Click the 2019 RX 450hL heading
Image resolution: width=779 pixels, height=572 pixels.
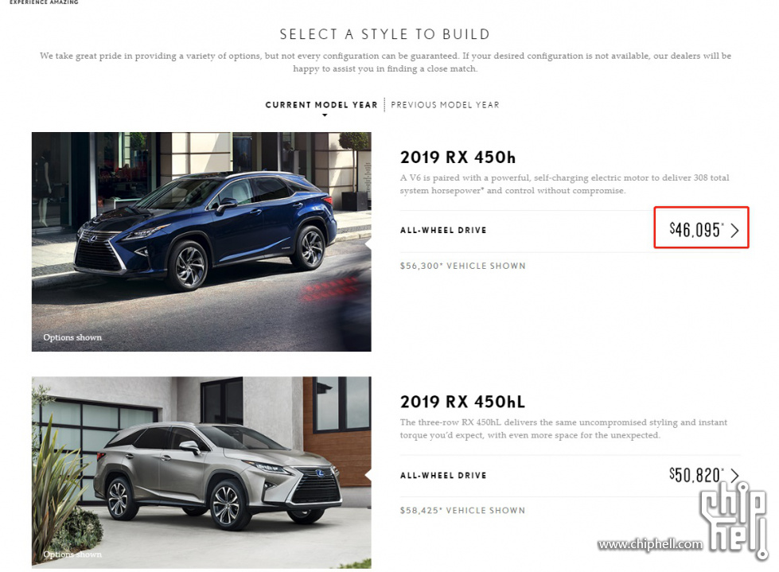point(462,402)
